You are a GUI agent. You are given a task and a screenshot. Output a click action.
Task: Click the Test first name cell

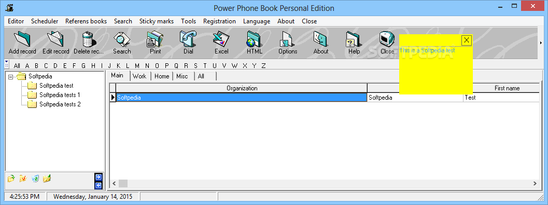coord(501,98)
